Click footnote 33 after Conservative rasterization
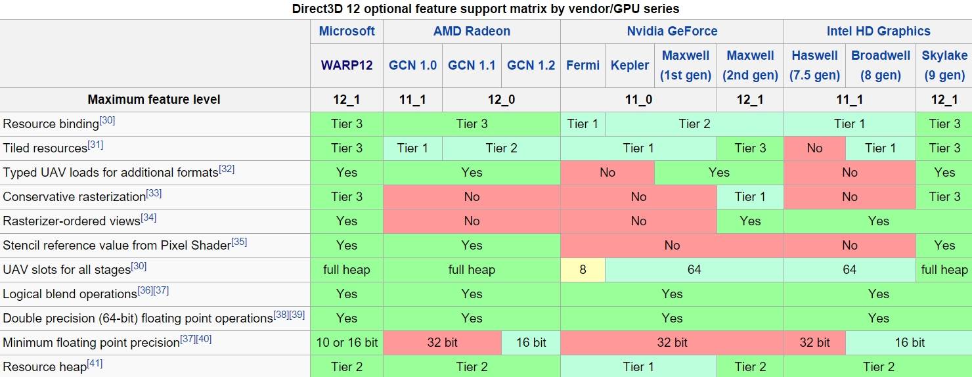The width and height of the screenshot is (972, 377). 154,194
